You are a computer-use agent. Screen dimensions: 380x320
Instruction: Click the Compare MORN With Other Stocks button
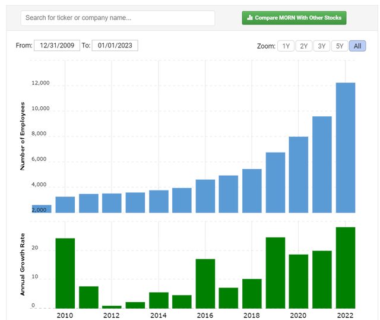tap(294, 18)
